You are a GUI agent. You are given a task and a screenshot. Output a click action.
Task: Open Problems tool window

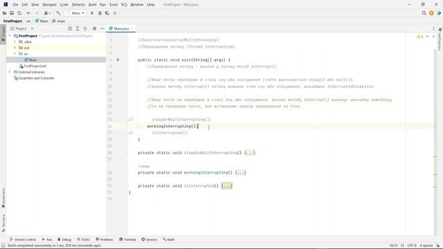pyautogui.click(x=105, y=239)
